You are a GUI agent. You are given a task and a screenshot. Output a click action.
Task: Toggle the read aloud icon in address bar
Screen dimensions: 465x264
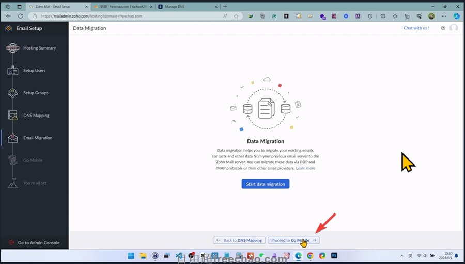pyautogui.click(x=225, y=16)
